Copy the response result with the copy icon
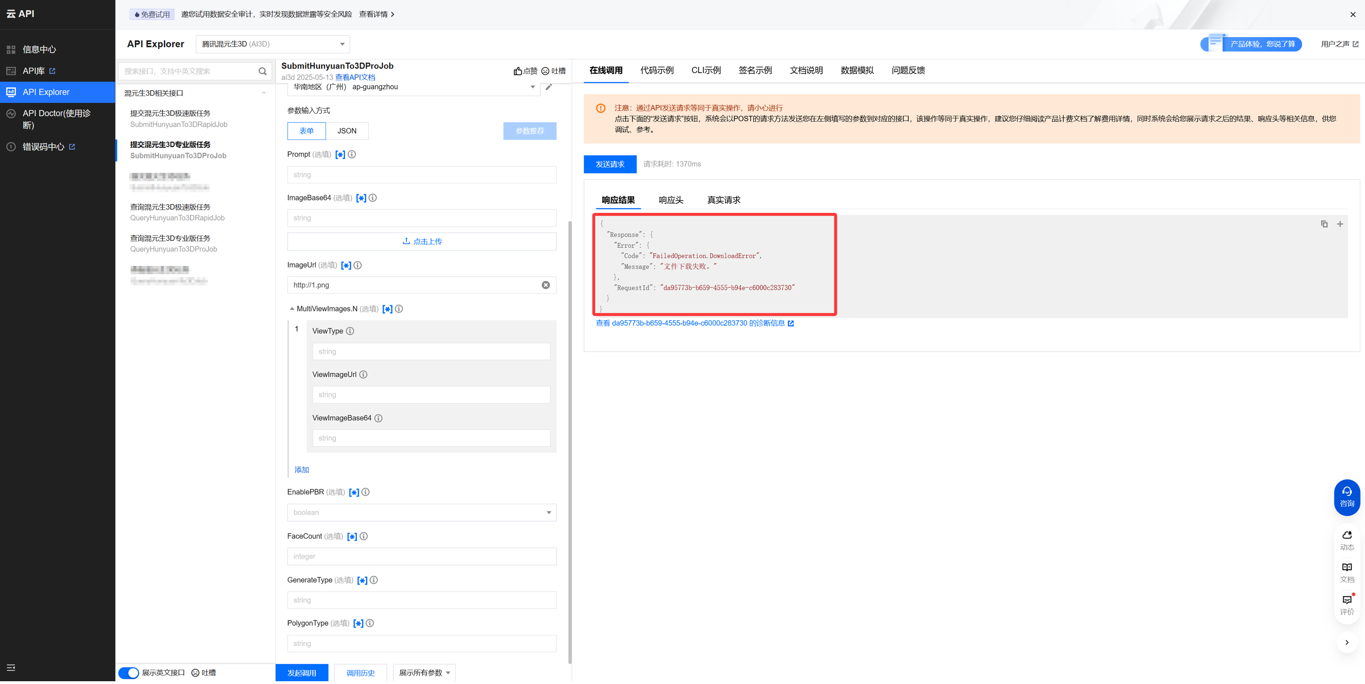Viewport: 1365px width, 684px height. tap(1324, 224)
